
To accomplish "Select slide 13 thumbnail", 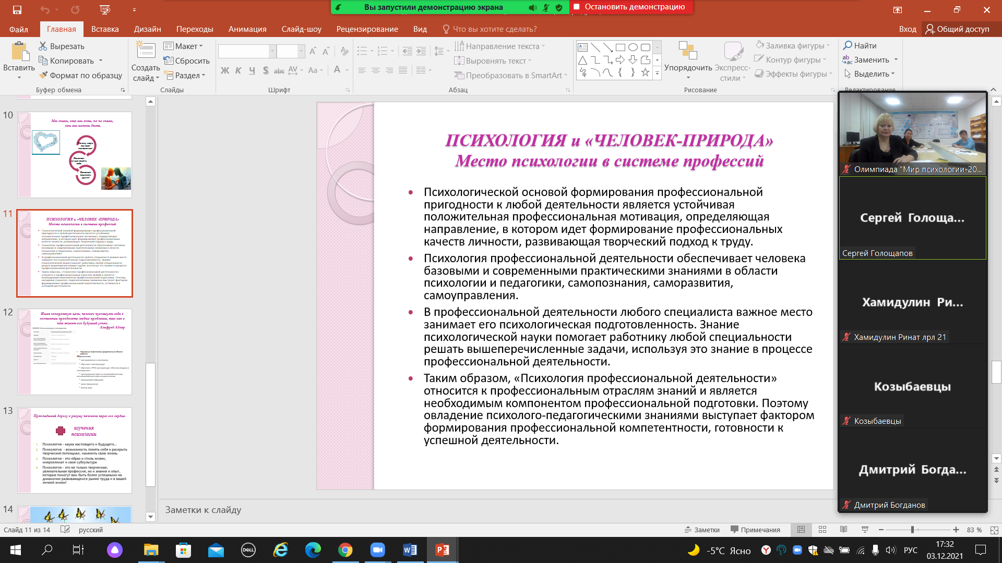I will tap(75, 450).
